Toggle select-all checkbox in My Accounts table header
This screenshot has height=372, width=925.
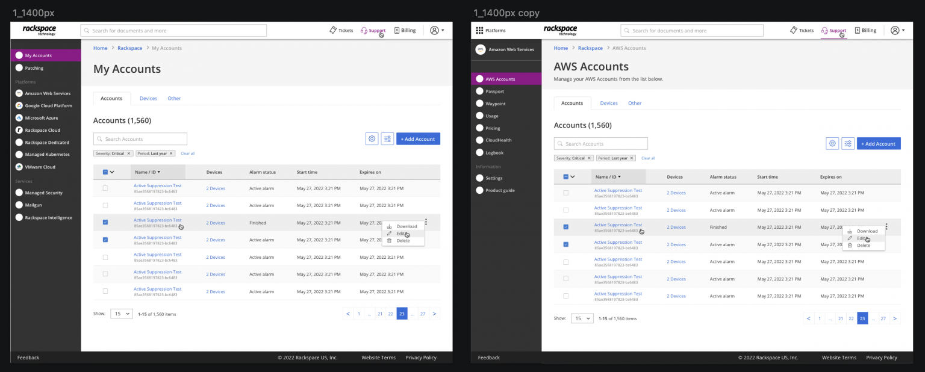pos(105,172)
